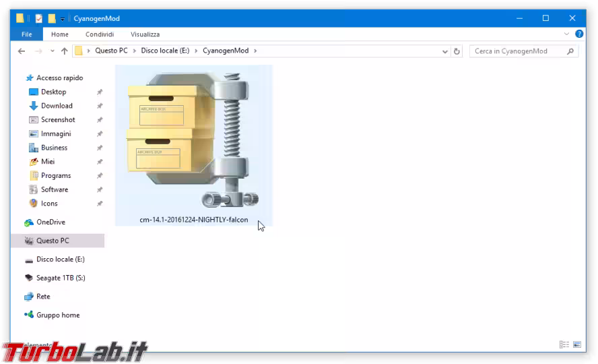Expand breadcrumb arrow after CyanogenMod
Image resolution: width=598 pixels, height=364 pixels.
255,51
